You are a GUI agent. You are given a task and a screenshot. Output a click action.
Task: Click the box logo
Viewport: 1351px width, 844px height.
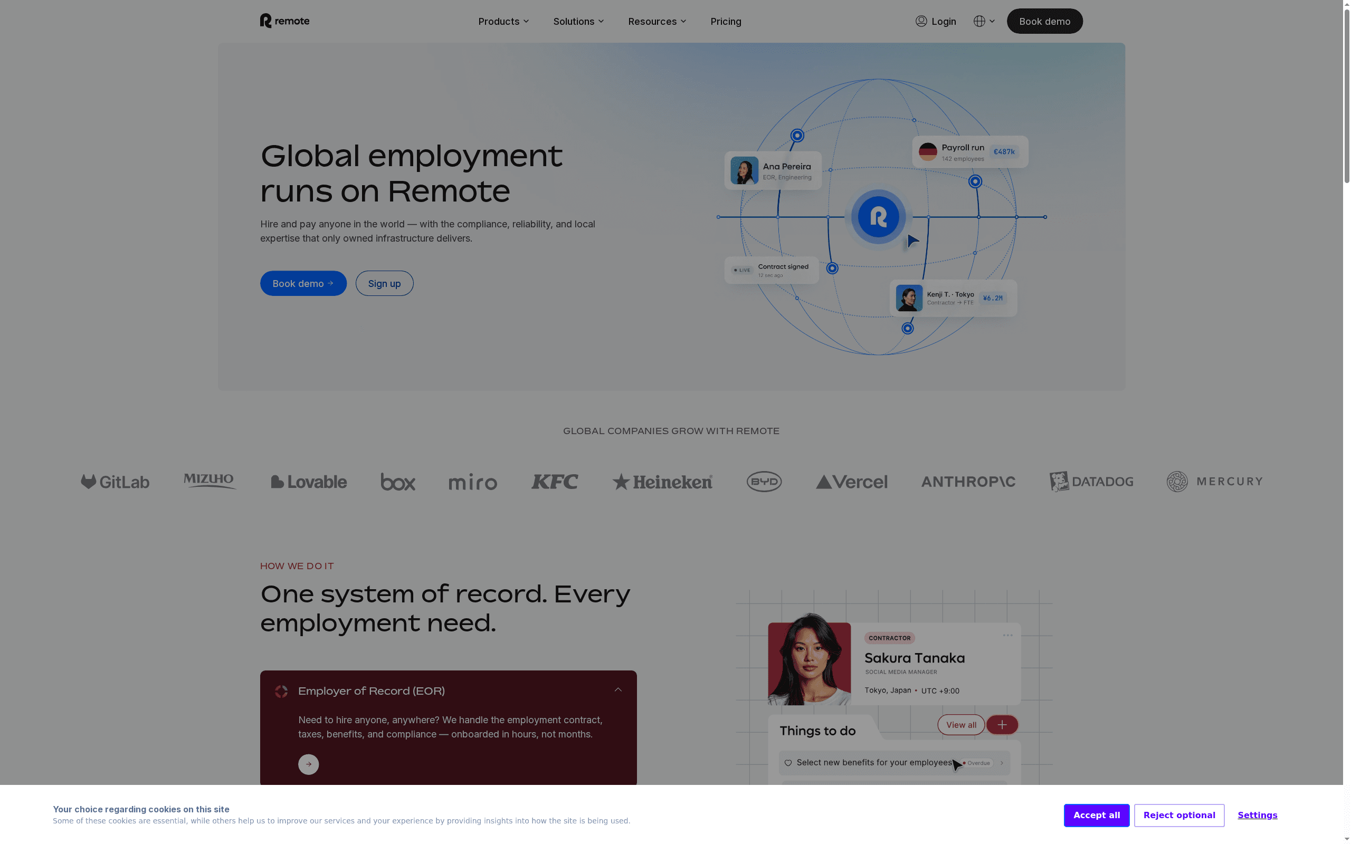pyautogui.click(x=397, y=482)
